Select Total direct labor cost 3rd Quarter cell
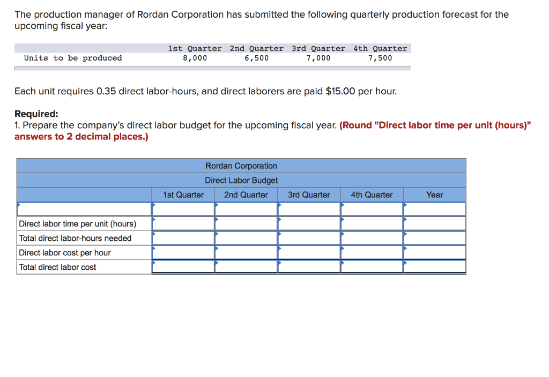The width and height of the screenshot is (549, 377). pyautogui.click(x=309, y=267)
